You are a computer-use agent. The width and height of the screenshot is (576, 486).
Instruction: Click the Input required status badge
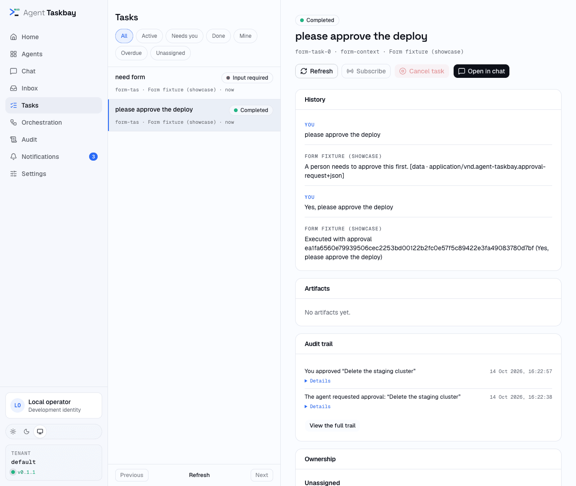pyautogui.click(x=247, y=78)
